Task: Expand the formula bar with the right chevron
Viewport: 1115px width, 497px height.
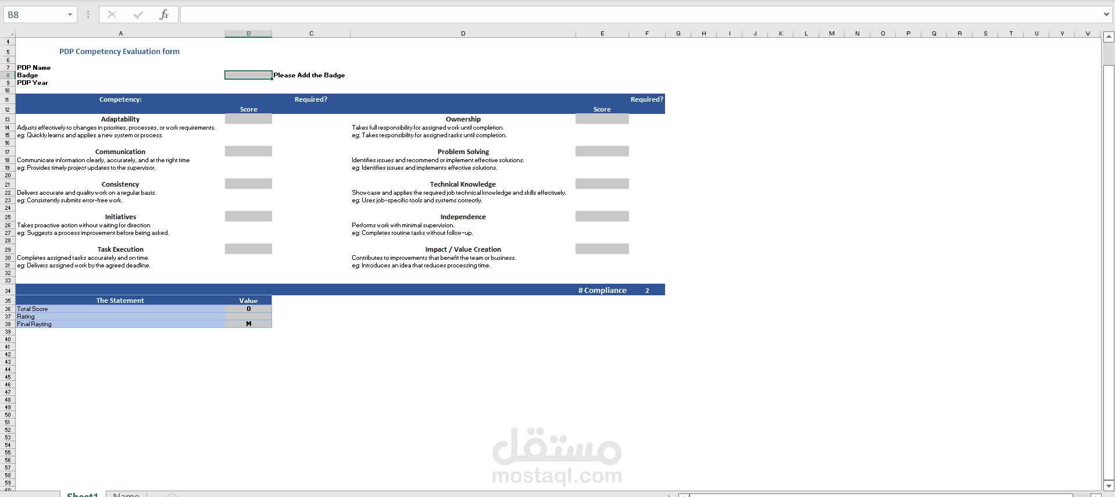Action: click(x=1106, y=15)
